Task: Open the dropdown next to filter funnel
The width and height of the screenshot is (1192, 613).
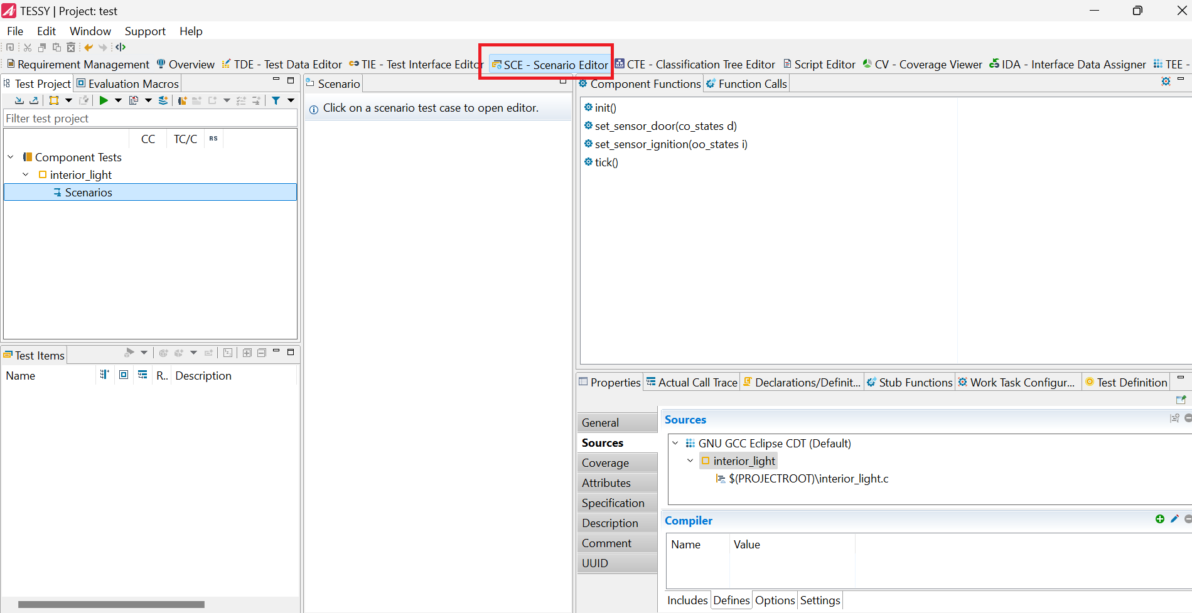Action: [x=291, y=100]
